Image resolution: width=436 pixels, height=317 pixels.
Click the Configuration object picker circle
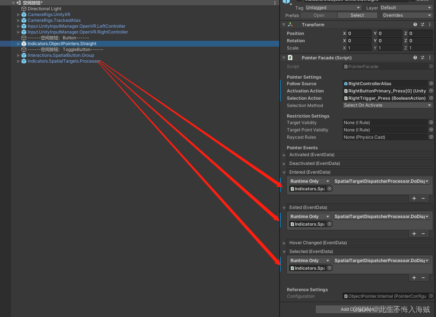(x=431, y=296)
